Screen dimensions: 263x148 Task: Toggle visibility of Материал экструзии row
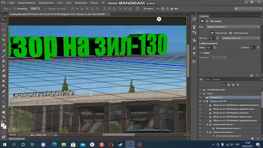tap(200, 113)
